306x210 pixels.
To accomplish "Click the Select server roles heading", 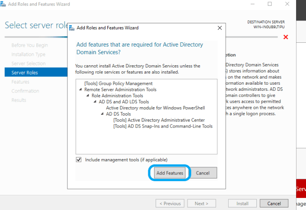I will pos(36,25).
